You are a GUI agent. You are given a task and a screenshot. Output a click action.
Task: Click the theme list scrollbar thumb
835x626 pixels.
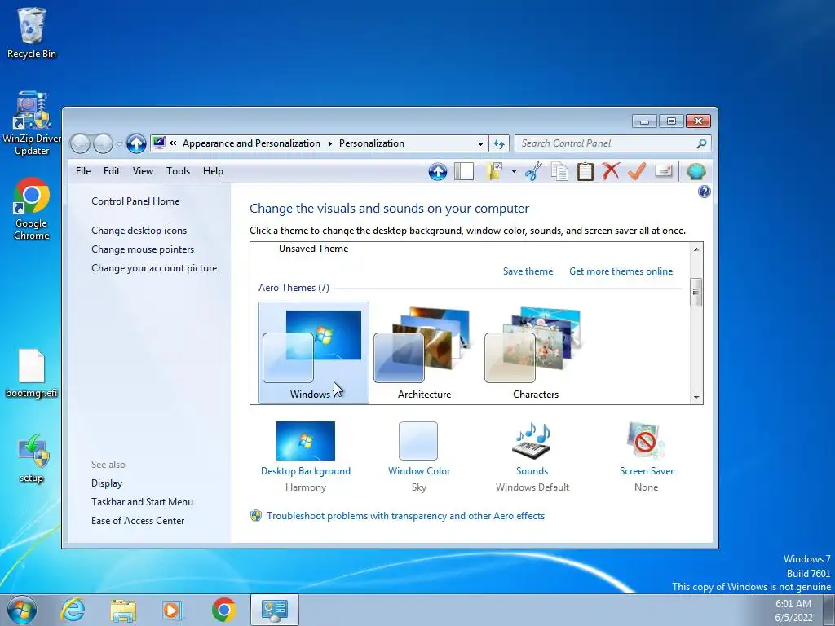696,292
